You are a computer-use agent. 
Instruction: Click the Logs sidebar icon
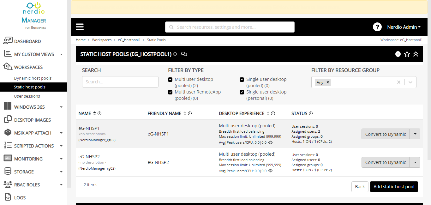[8, 197]
